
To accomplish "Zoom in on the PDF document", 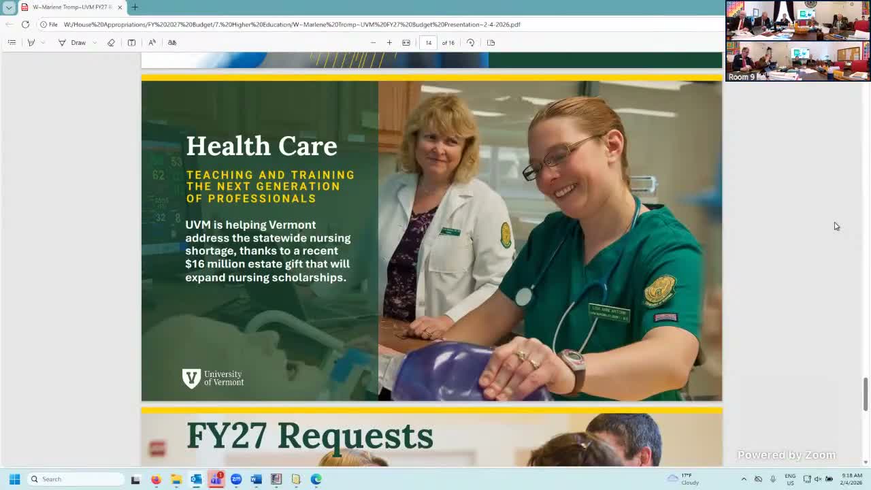I will tap(389, 42).
